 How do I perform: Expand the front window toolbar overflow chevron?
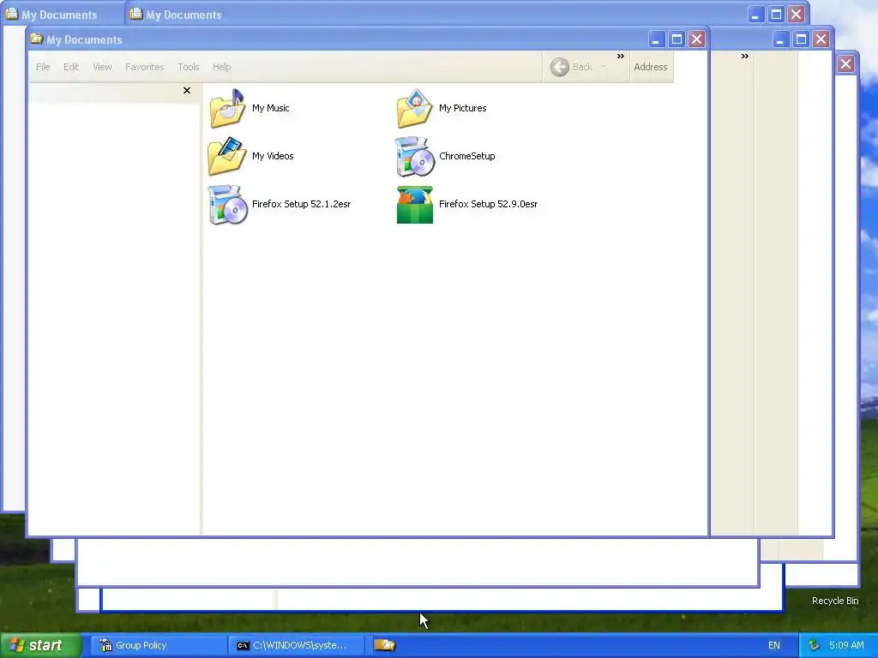tap(621, 57)
